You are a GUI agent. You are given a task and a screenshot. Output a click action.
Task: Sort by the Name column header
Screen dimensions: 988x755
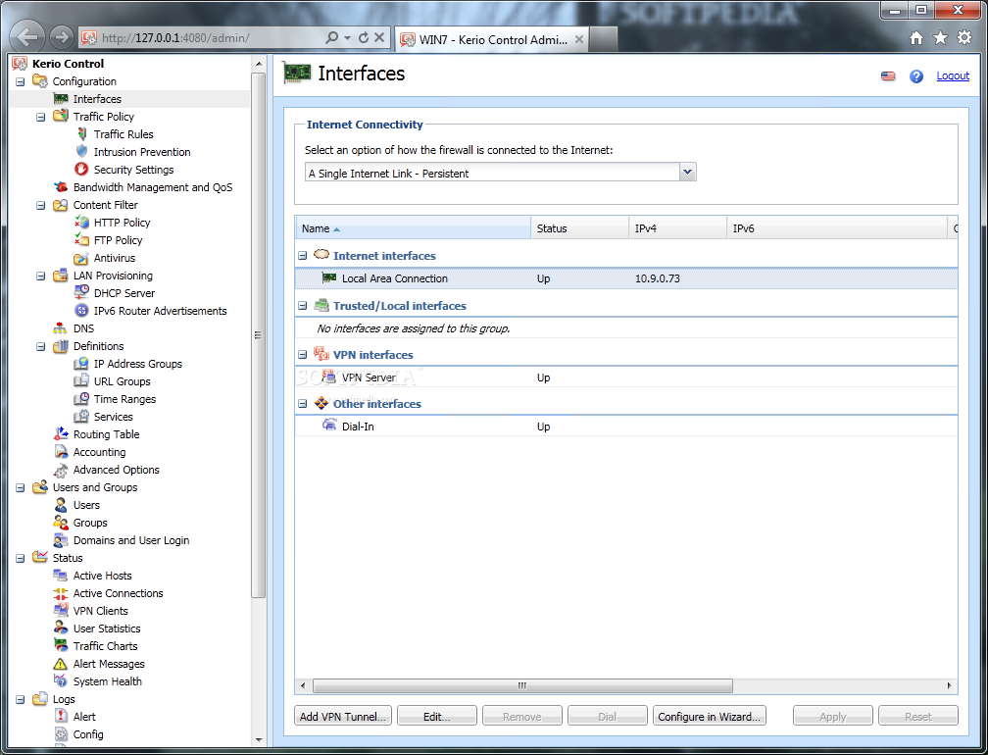click(414, 228)
